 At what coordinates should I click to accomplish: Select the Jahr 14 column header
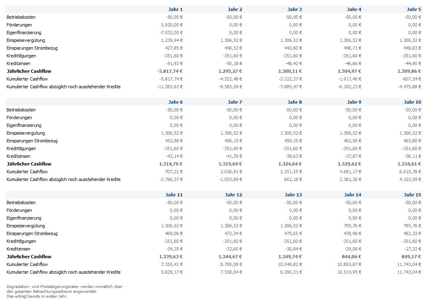tap(353, 195)
